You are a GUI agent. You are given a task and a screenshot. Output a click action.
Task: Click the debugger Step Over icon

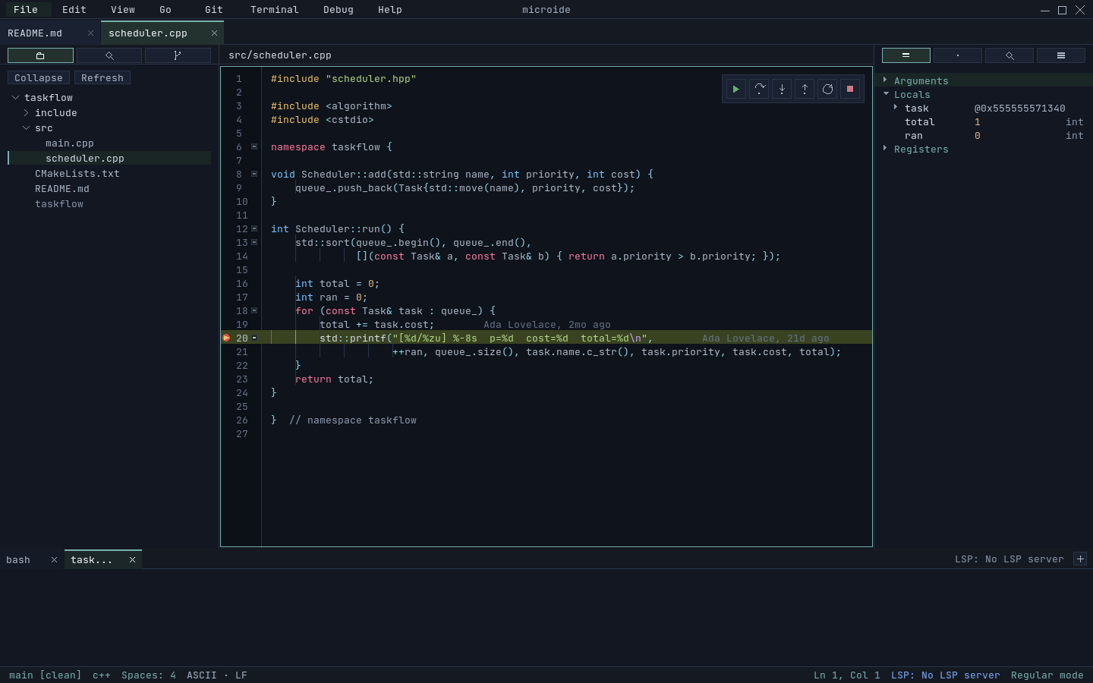point(759,89)
